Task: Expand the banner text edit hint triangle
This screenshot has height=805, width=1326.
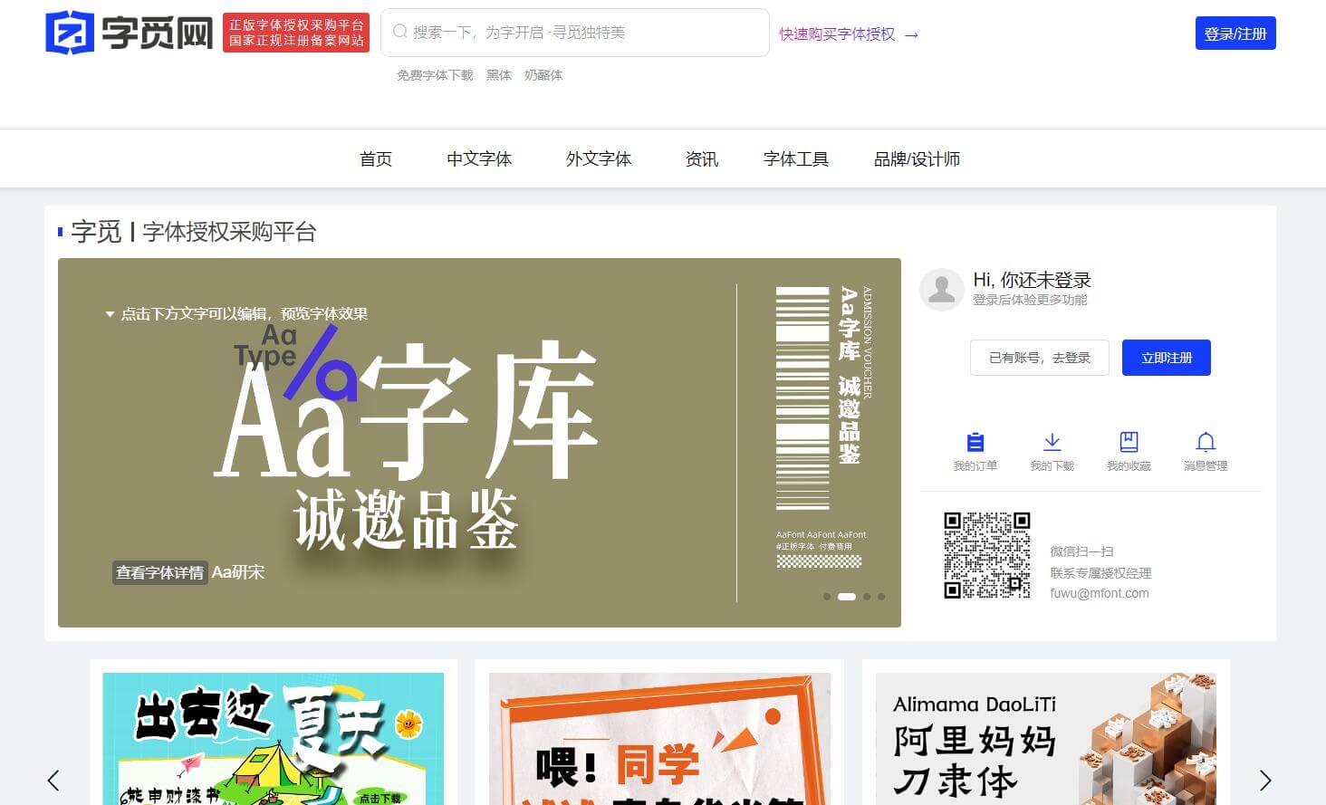Action: point(109,313)
